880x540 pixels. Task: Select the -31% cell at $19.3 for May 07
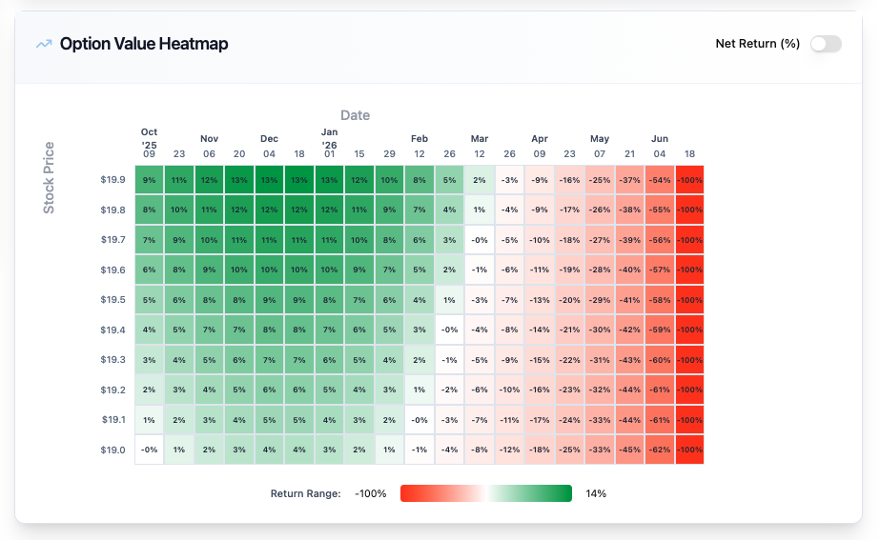(600, 359)
